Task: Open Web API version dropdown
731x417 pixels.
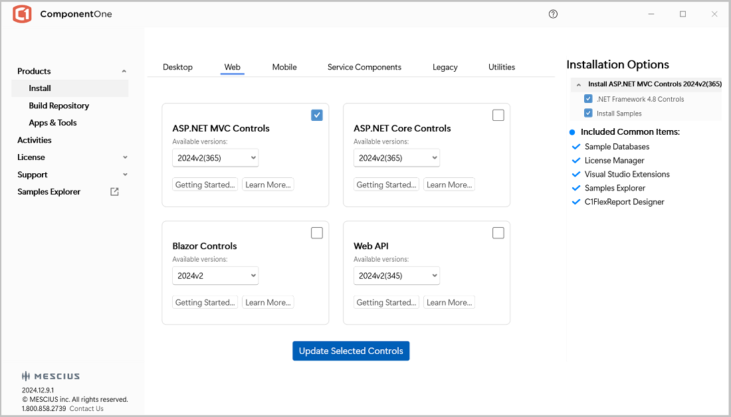Action: (x=396, y=276)
